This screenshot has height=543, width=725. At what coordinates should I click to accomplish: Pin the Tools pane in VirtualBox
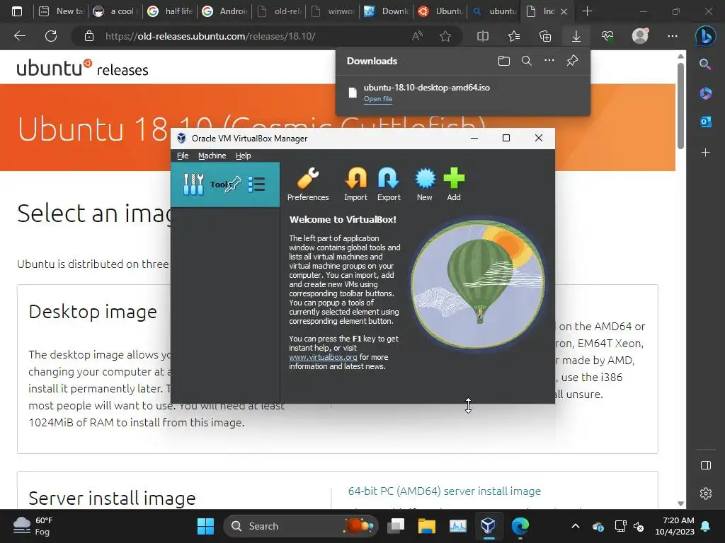[234, 185]
